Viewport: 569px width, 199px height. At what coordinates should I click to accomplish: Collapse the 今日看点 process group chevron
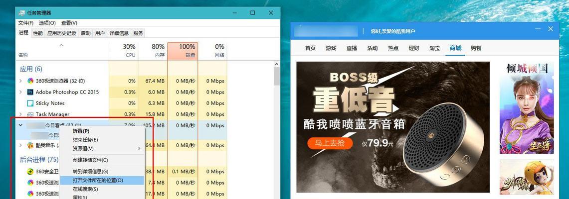pyautogui.click(x=20, y=125)
